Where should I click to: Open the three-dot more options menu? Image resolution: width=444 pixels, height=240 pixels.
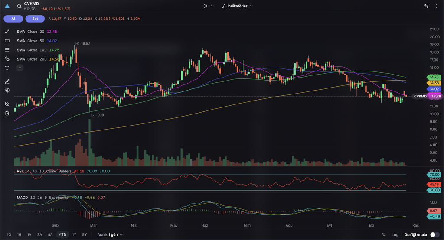click(x=437, y=6)
